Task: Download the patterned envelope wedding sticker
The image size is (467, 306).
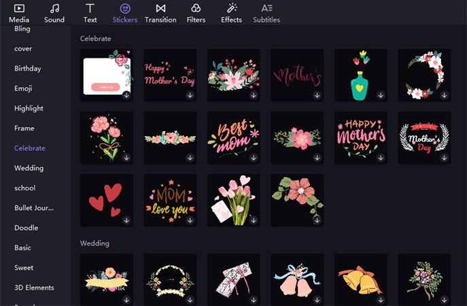Action: click(x=254, y=300)
